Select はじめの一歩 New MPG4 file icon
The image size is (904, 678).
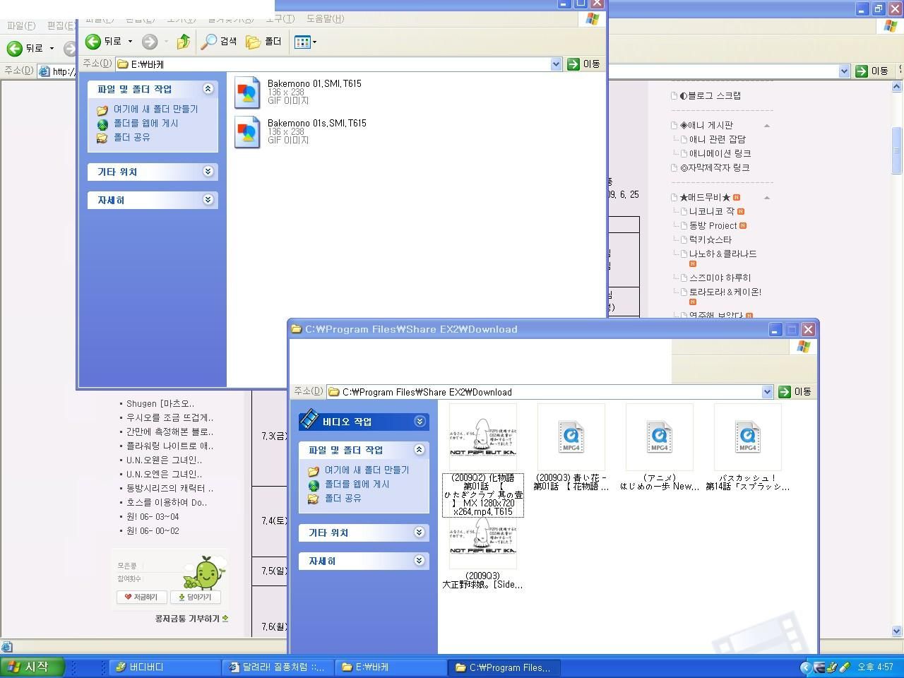pyautogui.click(x=660, y=436)
